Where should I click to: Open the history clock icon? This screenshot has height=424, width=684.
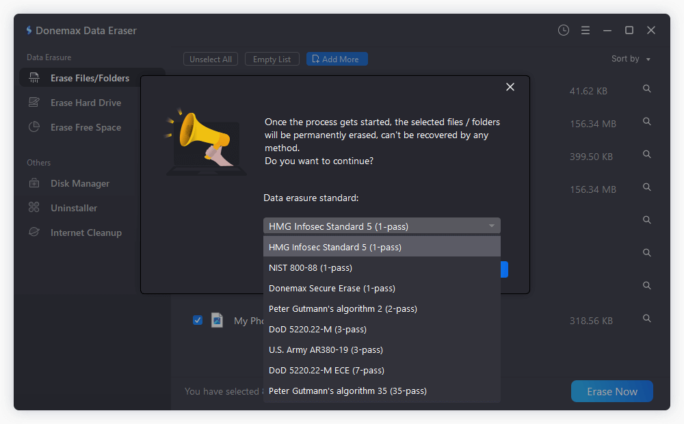pos(563,30)
